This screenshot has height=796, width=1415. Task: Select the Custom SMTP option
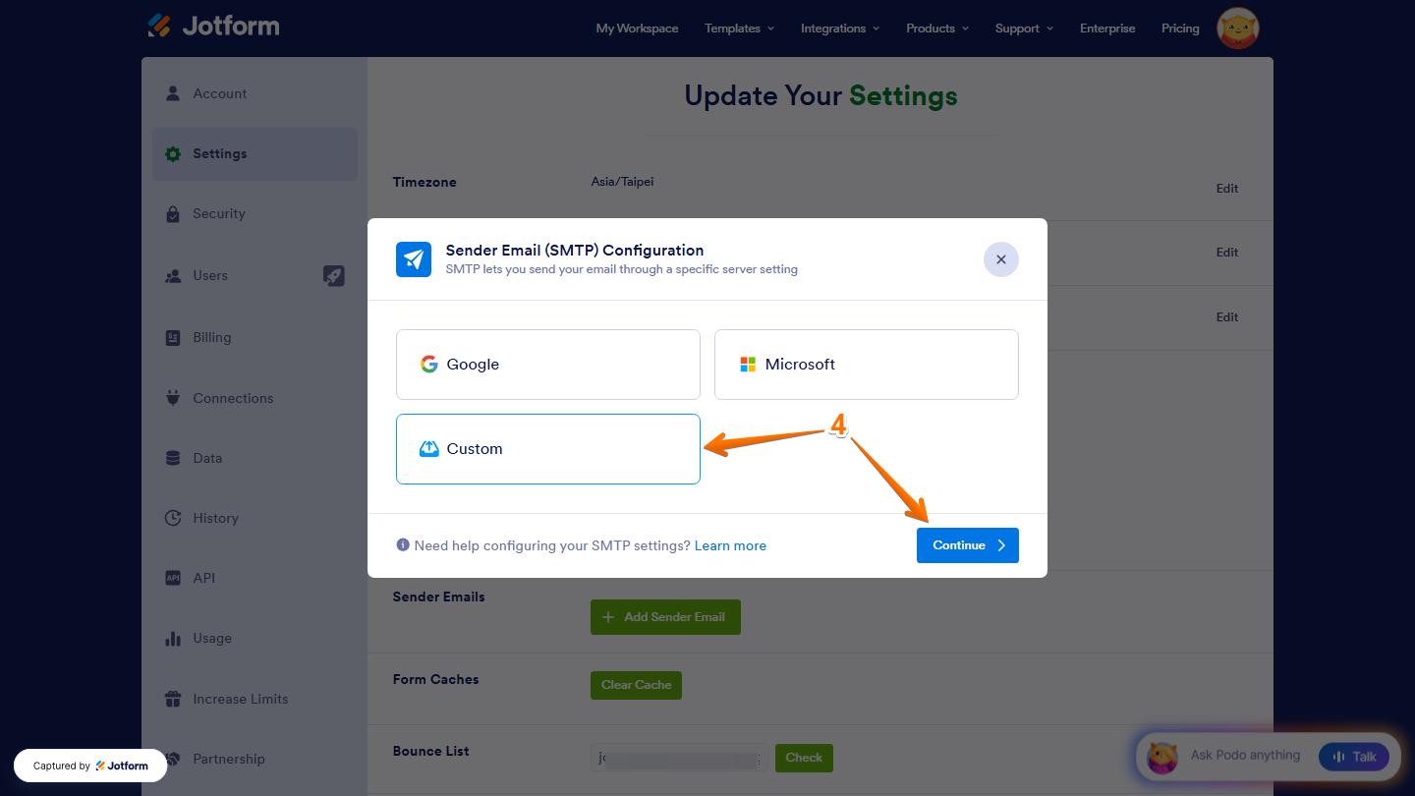pos(548,449)
